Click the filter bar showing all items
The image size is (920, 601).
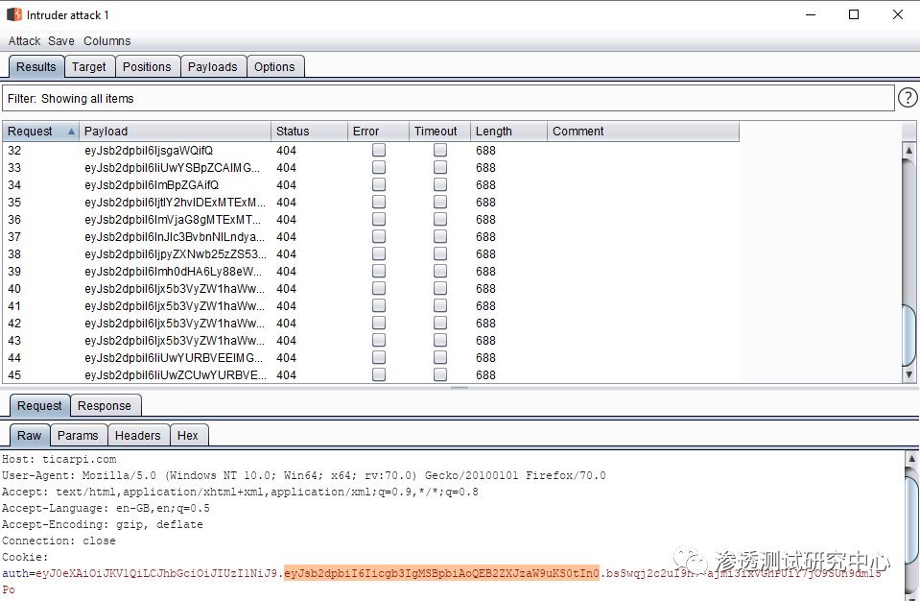pos(449,98)
